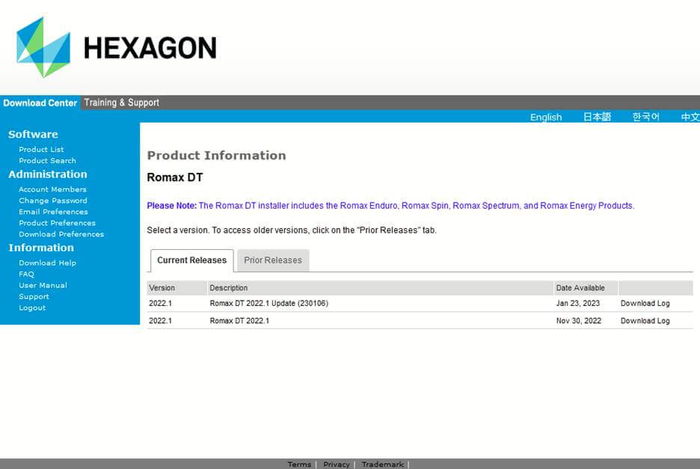700x469 pixels.
Task: Open the Product Search page
Action: pyautogui.click(x=47, y=161)
